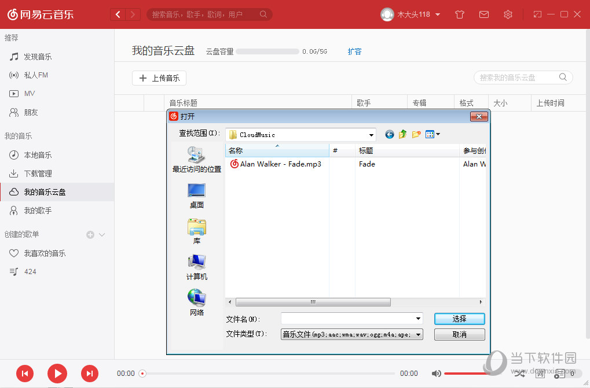Open user menu dropdown arrow beside 木大头118
This screenshot has width=590, height=388.
[x=438, y=14]
